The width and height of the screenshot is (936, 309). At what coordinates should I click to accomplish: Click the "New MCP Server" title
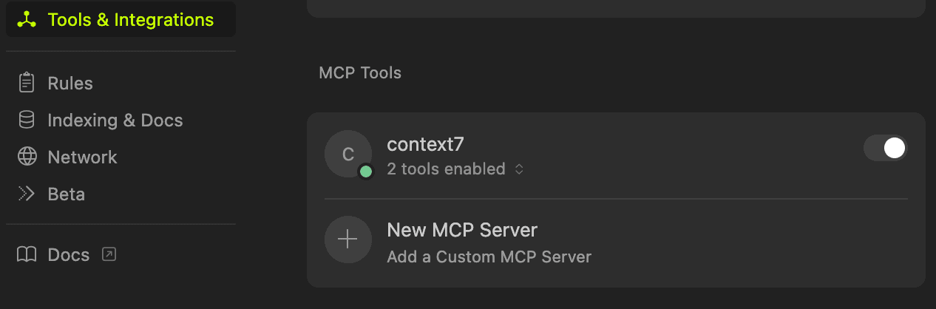coord(462,230)
